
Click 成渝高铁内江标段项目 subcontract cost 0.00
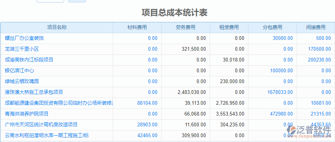point(288,60)
